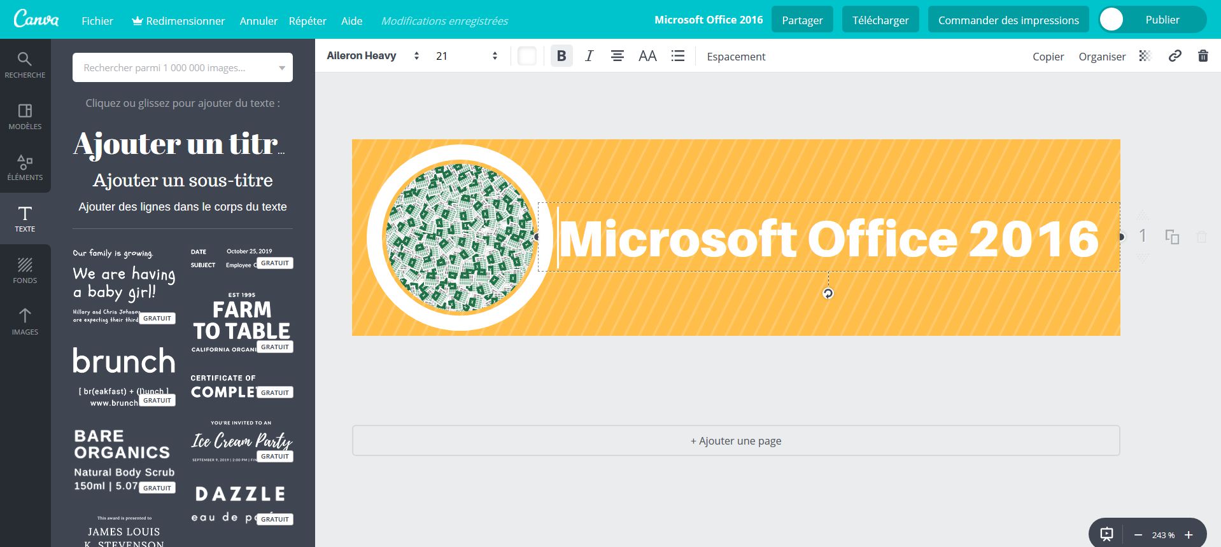Select the Texte sidebar tab
Screen dimensions: 1221x547
pos(25,219)
